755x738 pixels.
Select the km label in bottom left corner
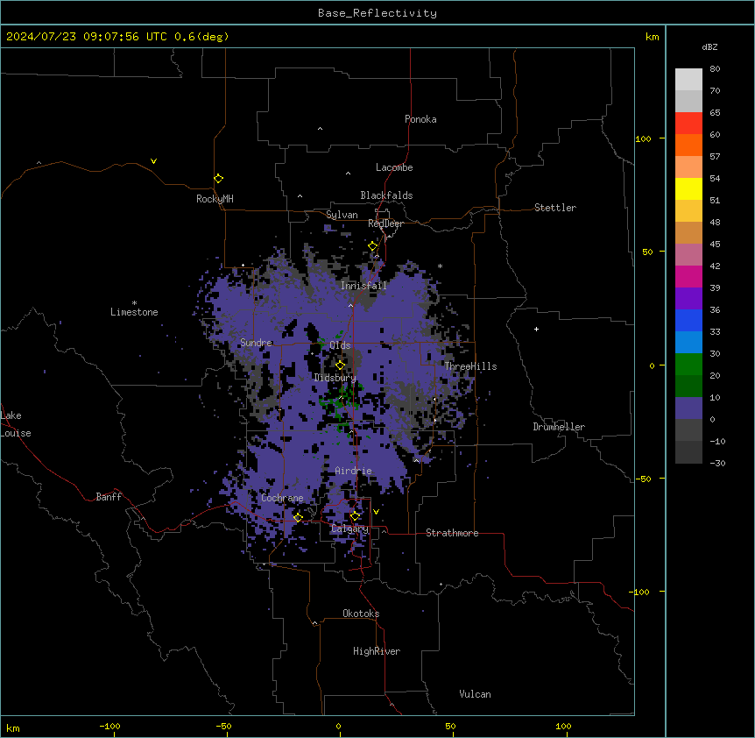(13, 728)
